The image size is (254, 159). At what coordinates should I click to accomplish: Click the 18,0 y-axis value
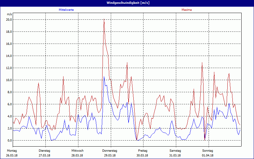9,31
